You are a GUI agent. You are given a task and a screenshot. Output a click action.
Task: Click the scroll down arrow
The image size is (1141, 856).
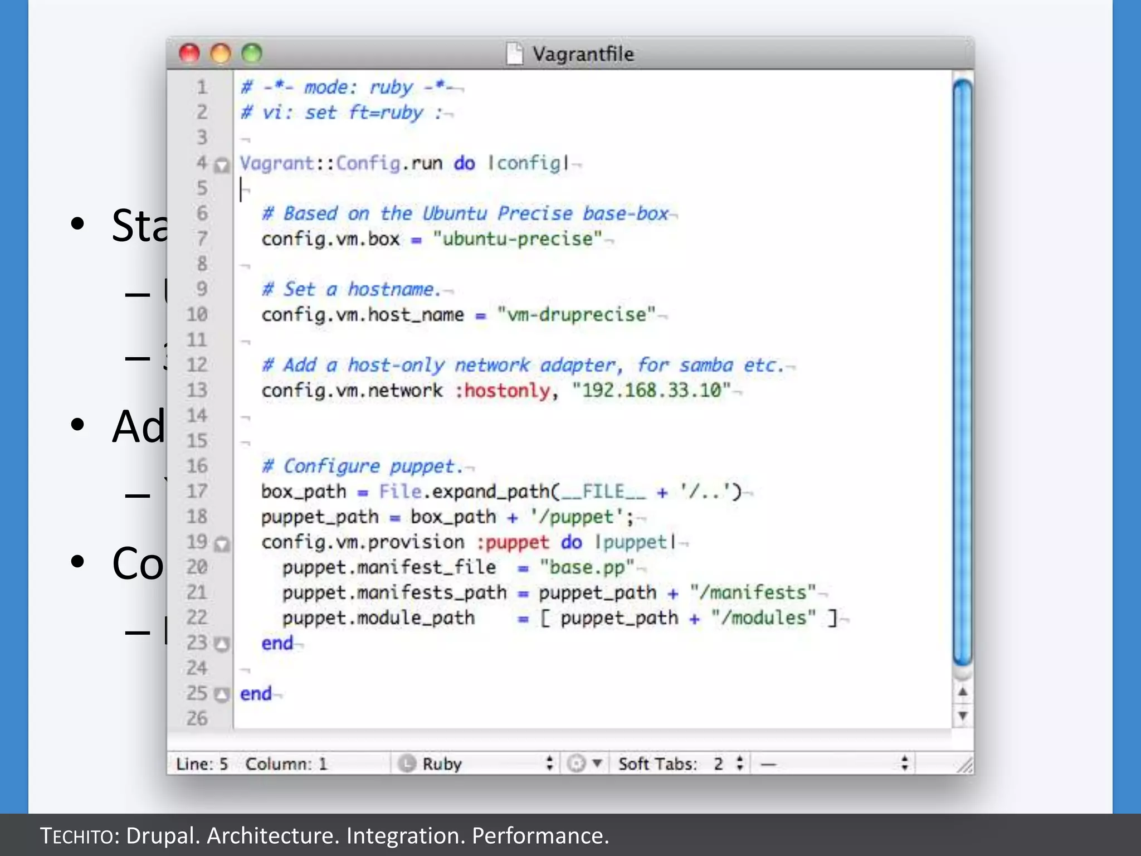(x=962, y=716)
